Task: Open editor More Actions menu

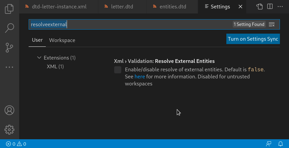Action: pyautogui.click(x=280, y=6)
